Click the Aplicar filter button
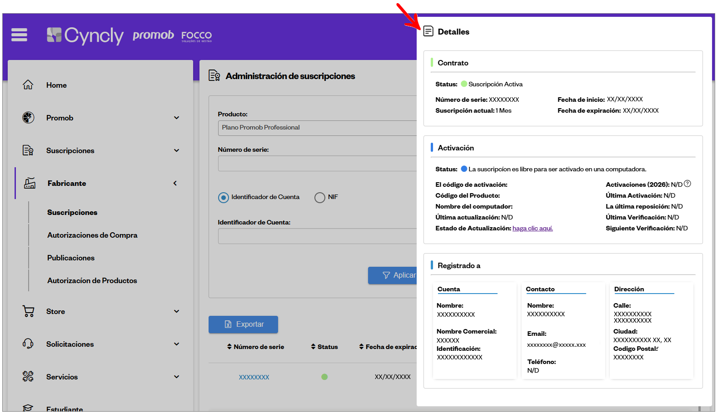This screenshot has width=717, height=414. pyautogui.click(x=393, y=275)
